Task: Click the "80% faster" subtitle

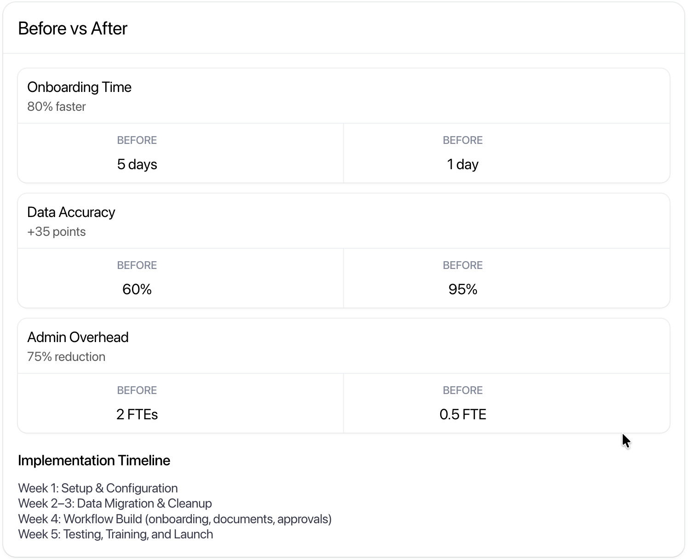Action: 57,107
